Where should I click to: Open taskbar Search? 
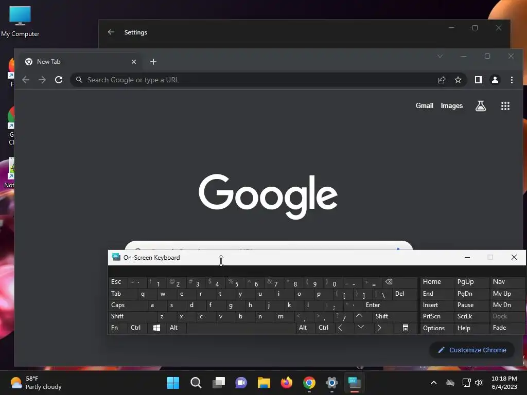[x=196, y=383]
